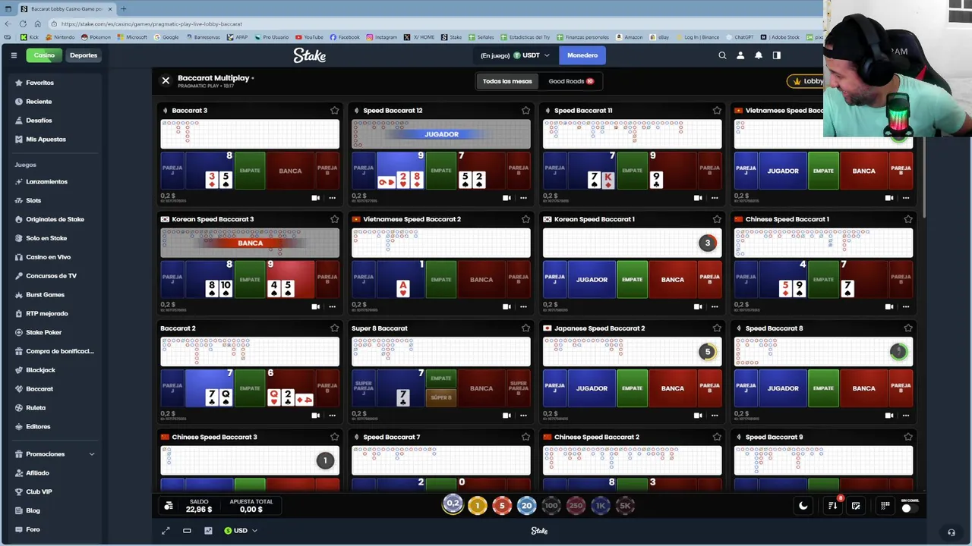Open video view for Baccarat 3
The width and height of the screenshot is (972, 546).
point(315,198)
